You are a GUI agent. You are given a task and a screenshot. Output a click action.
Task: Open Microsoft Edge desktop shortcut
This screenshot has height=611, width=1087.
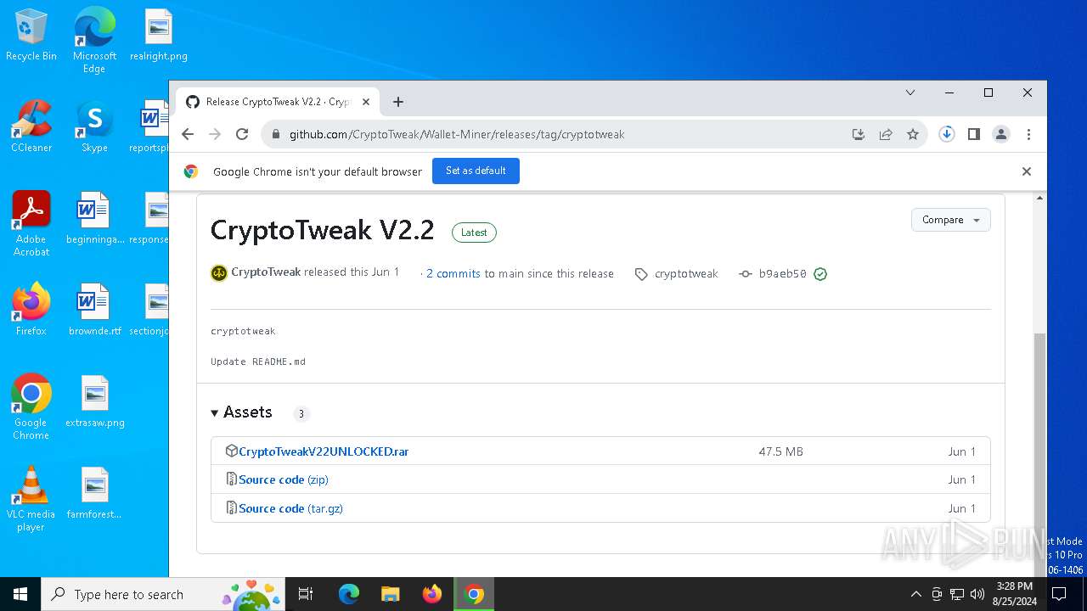click(94, 41)
